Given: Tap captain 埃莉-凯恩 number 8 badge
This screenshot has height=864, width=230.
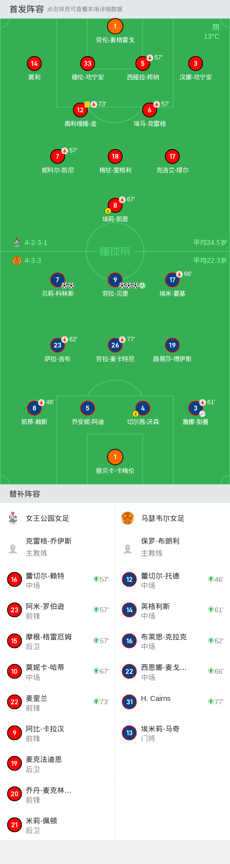Looking at the screenshot, I should click(x=115, y=205).
